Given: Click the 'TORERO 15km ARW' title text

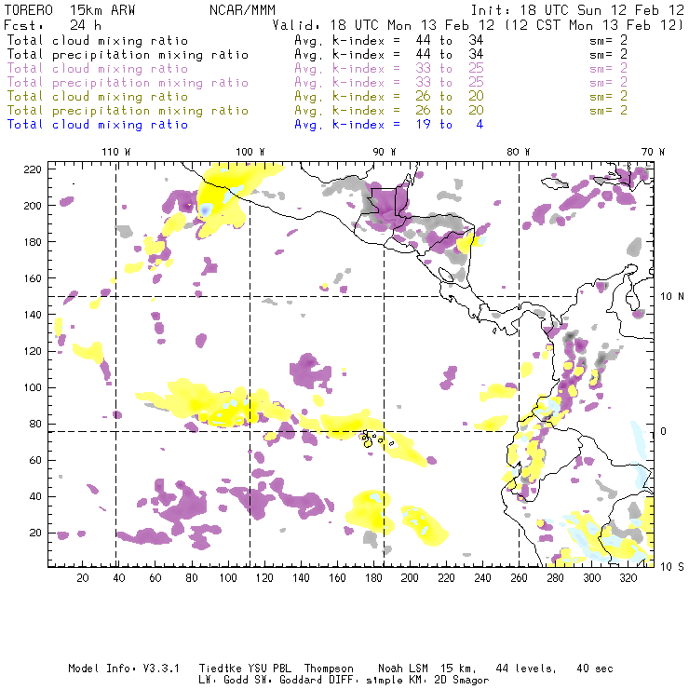Looking at the screenshot, I should 70,10.
